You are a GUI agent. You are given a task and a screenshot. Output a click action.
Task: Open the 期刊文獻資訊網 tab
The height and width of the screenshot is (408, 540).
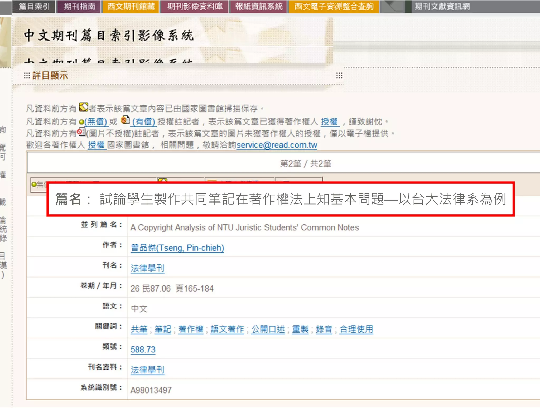[x=442, y=6]
